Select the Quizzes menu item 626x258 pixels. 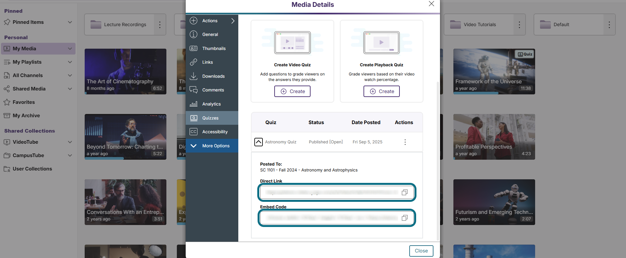coord(212,118)
